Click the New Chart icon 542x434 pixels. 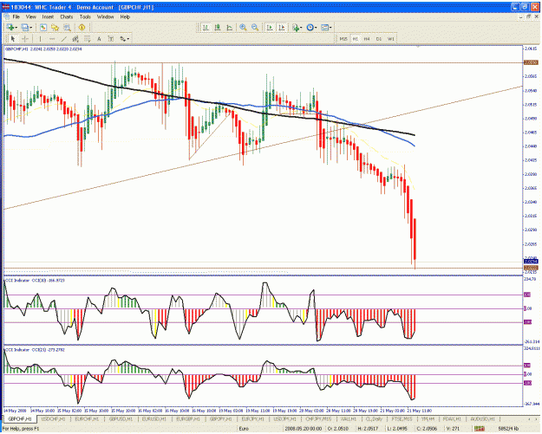[10, 27]
